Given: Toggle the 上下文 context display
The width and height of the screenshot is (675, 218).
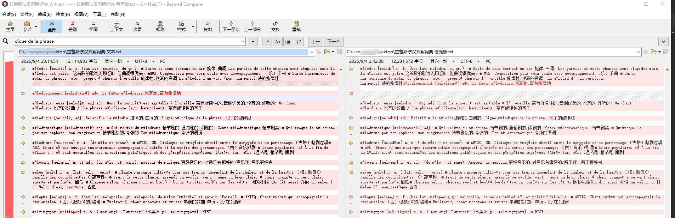Looking at the screenshot, I should [116, 26].
